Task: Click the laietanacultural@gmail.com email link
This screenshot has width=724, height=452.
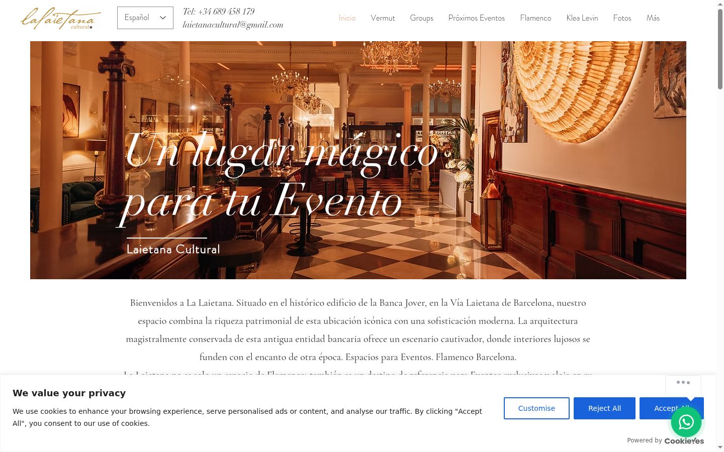Action: coord(233,25)
